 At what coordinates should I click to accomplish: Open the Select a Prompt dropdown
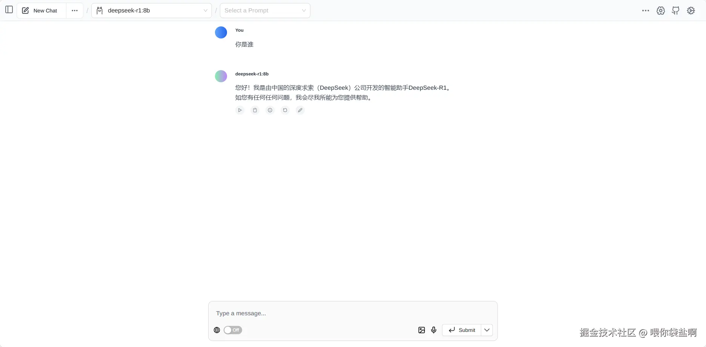265,11
